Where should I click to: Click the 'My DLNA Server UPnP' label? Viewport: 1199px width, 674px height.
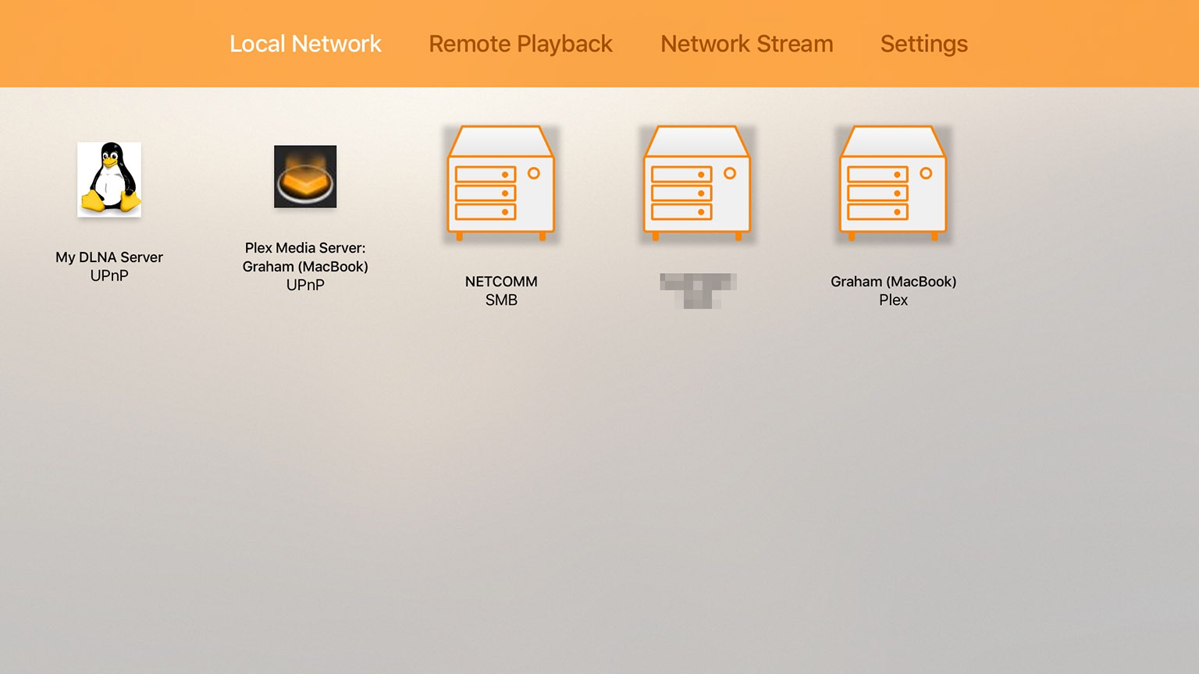[x=109, y=266]
